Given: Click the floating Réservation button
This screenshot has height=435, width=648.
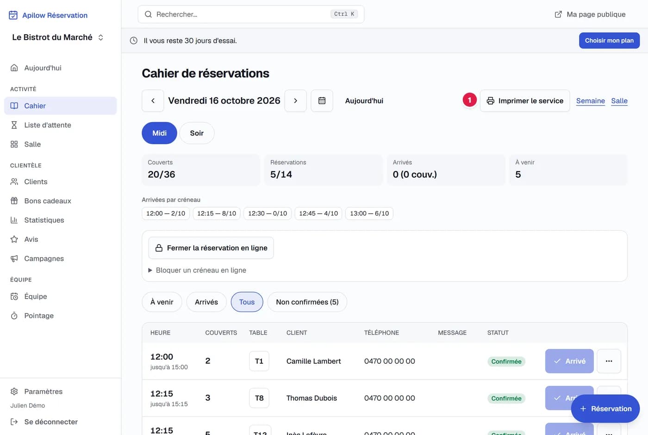Looking at the screenshot, I should (x=605, y=409).
